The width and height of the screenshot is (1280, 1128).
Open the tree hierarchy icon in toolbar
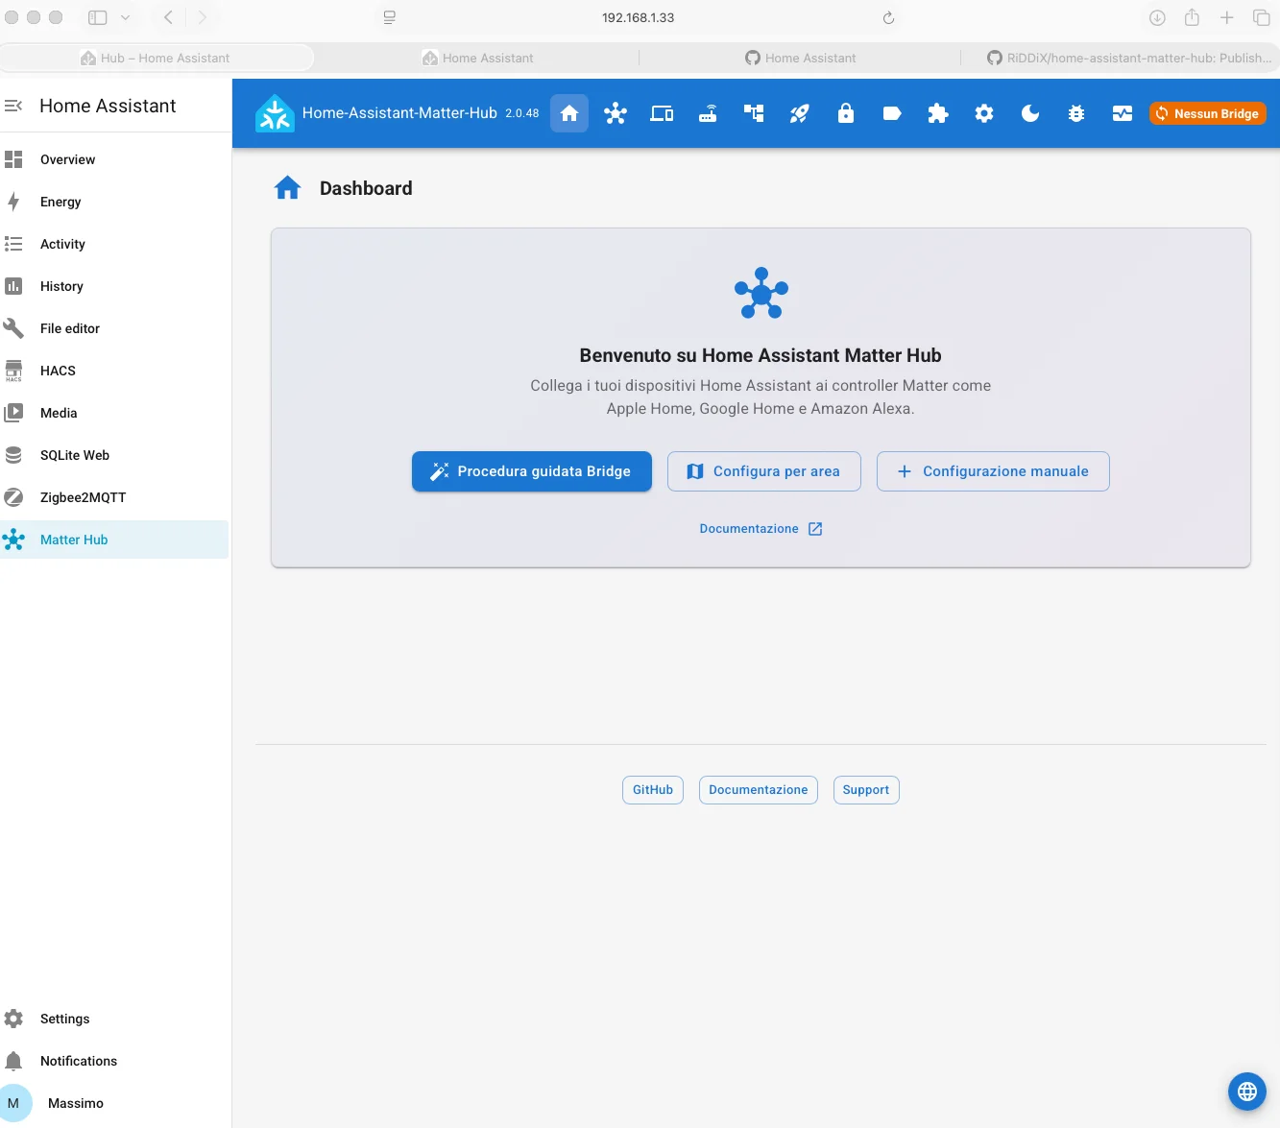[x=754, y=113]
